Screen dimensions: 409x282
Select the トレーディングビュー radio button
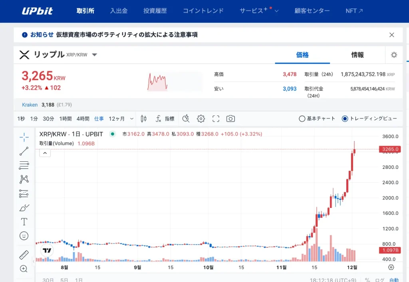(x=345, y=119)
